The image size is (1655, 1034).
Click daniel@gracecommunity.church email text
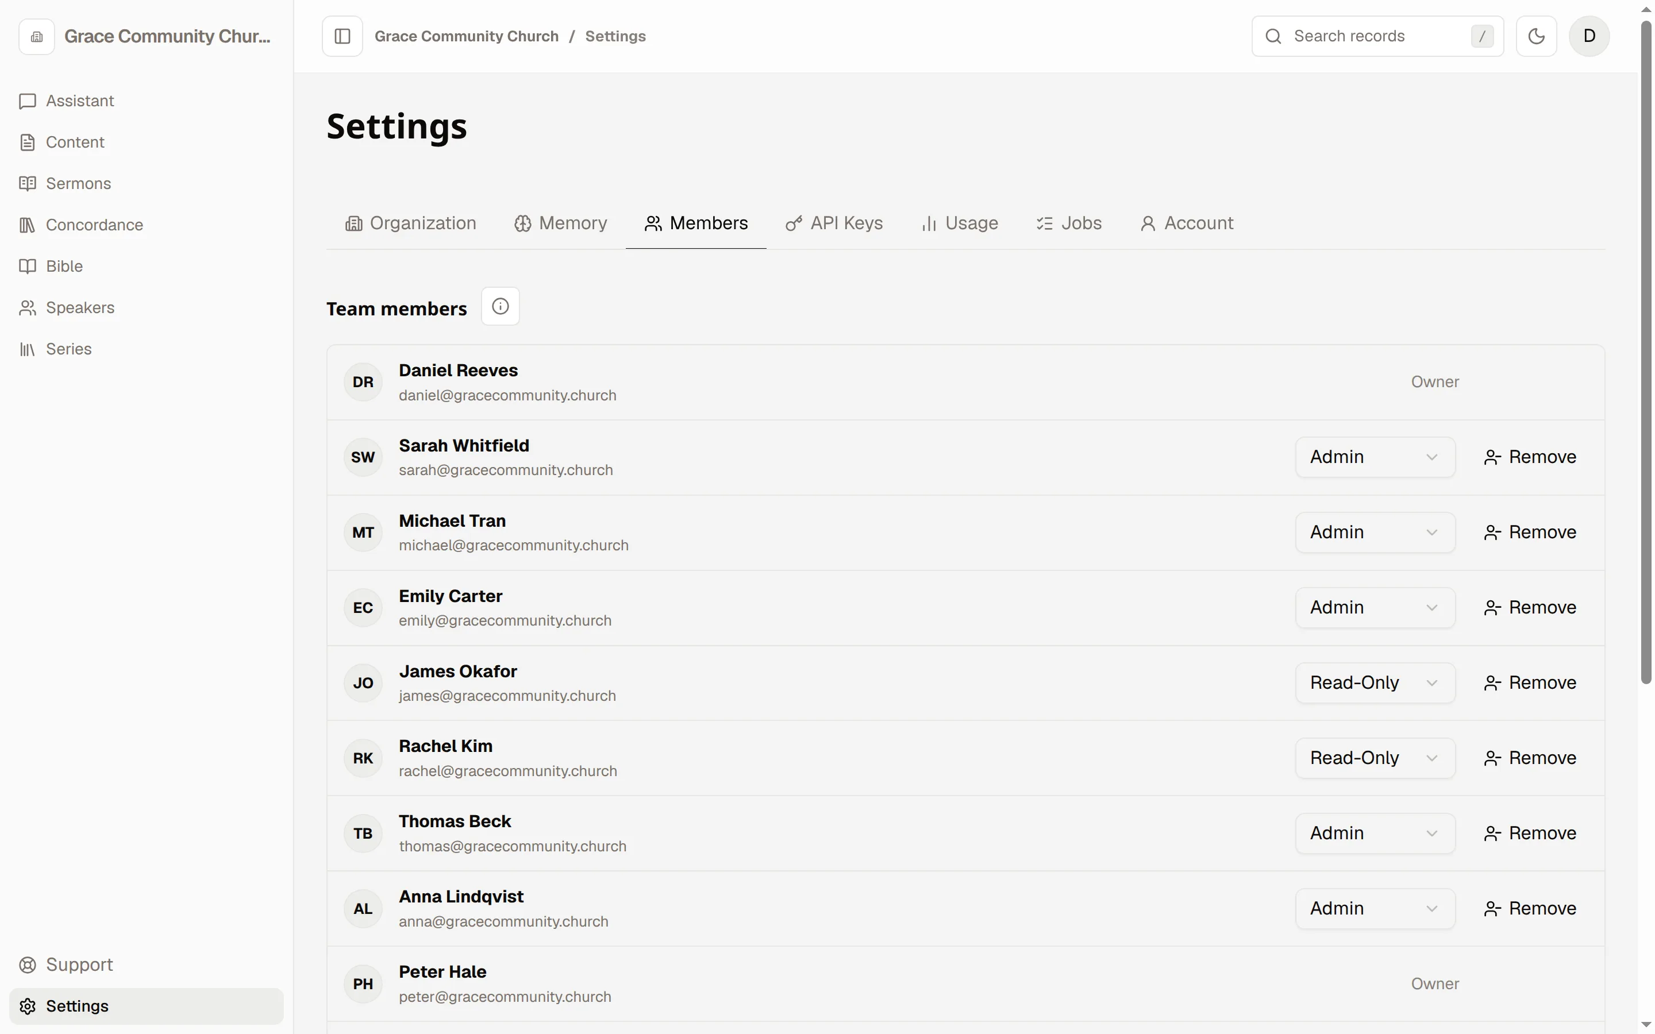(x=507, y=395)
